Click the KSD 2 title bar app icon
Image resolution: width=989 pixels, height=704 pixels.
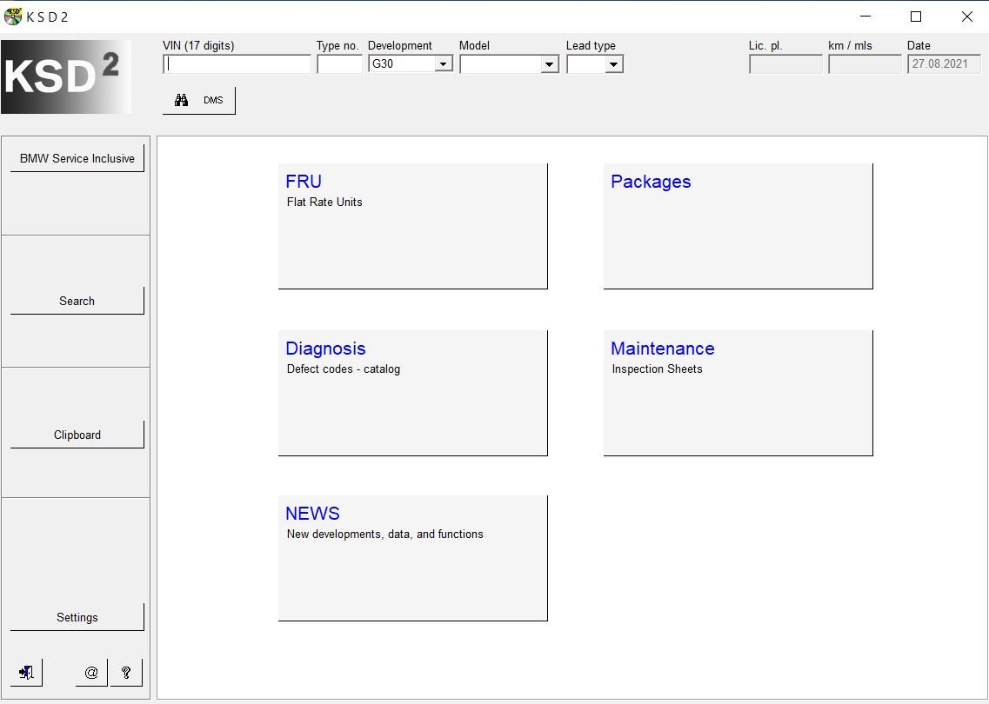(13, 17)
